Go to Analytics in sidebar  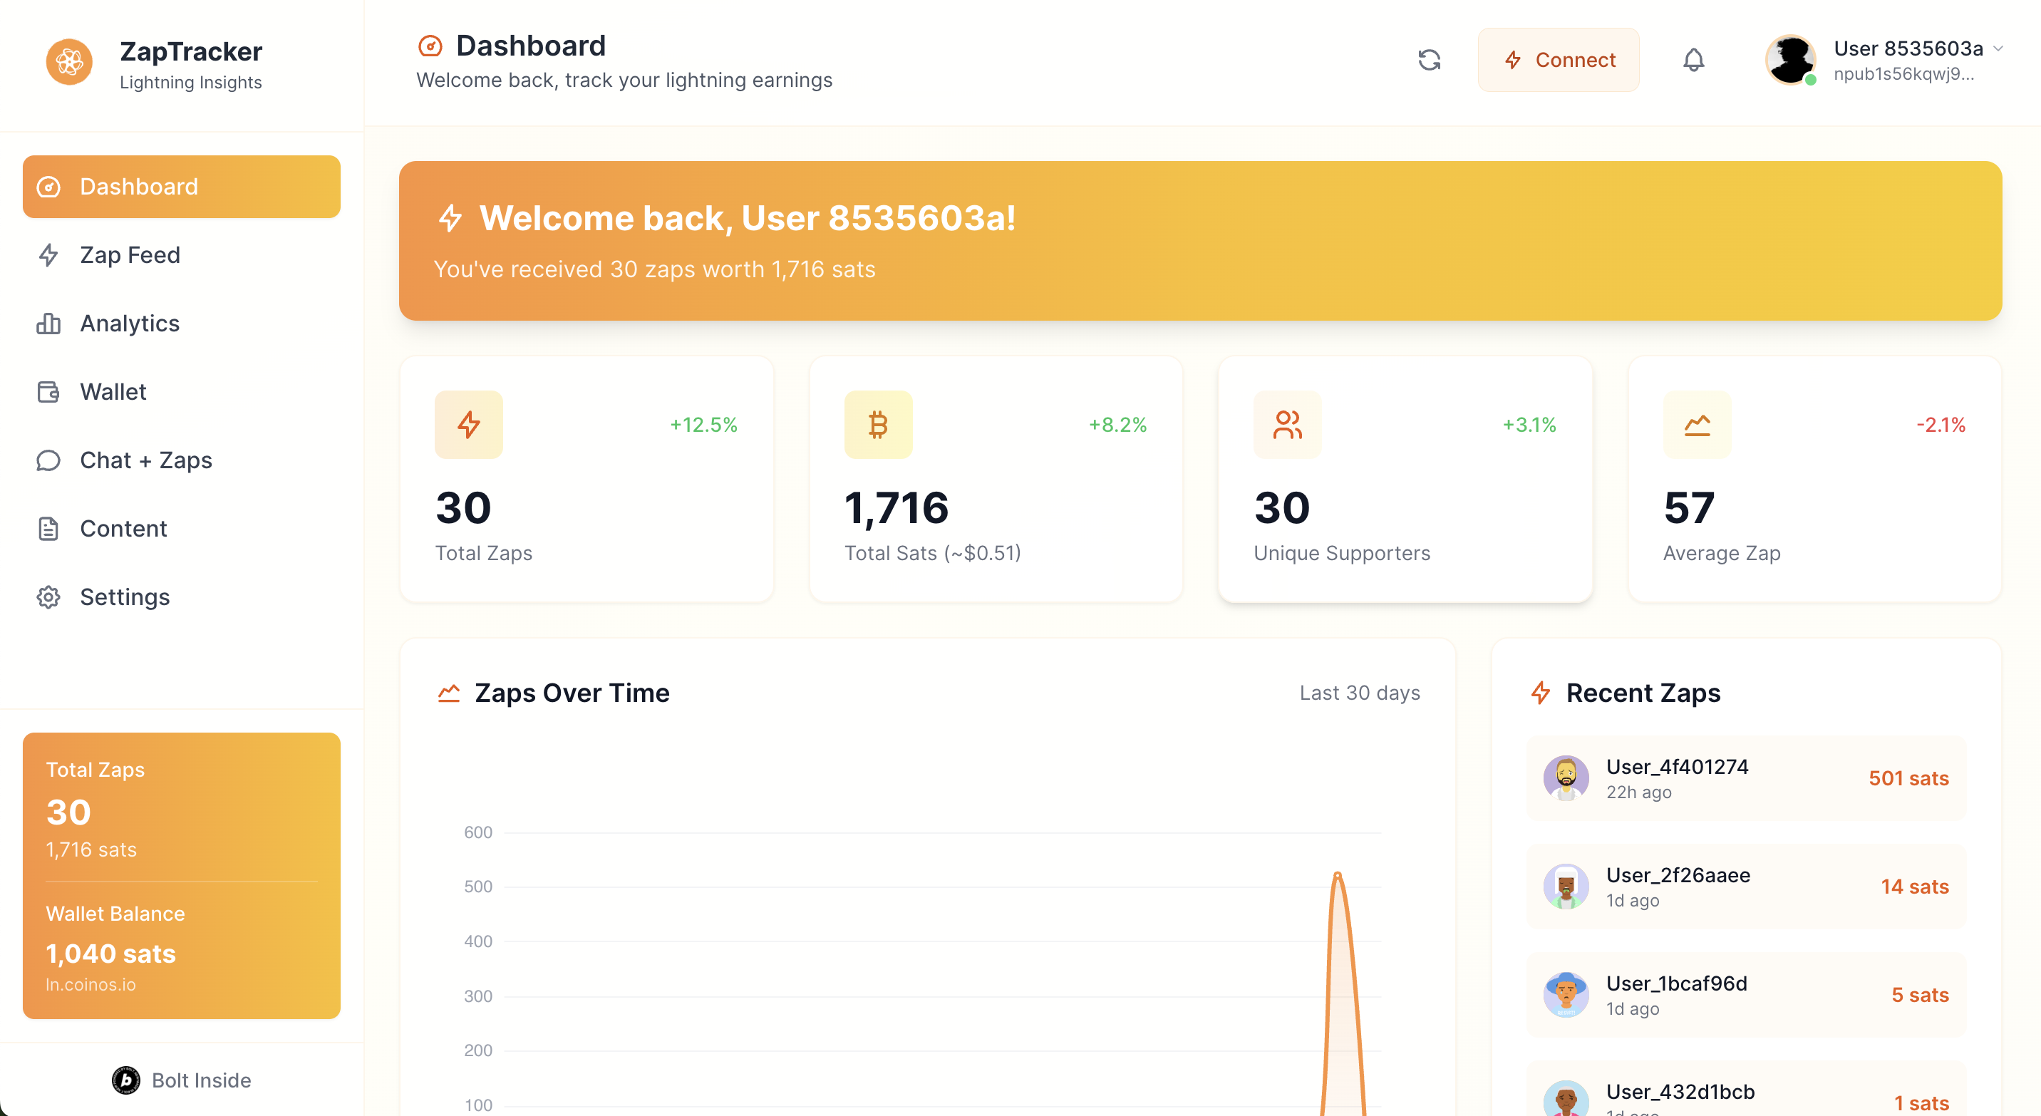[130, 323]
